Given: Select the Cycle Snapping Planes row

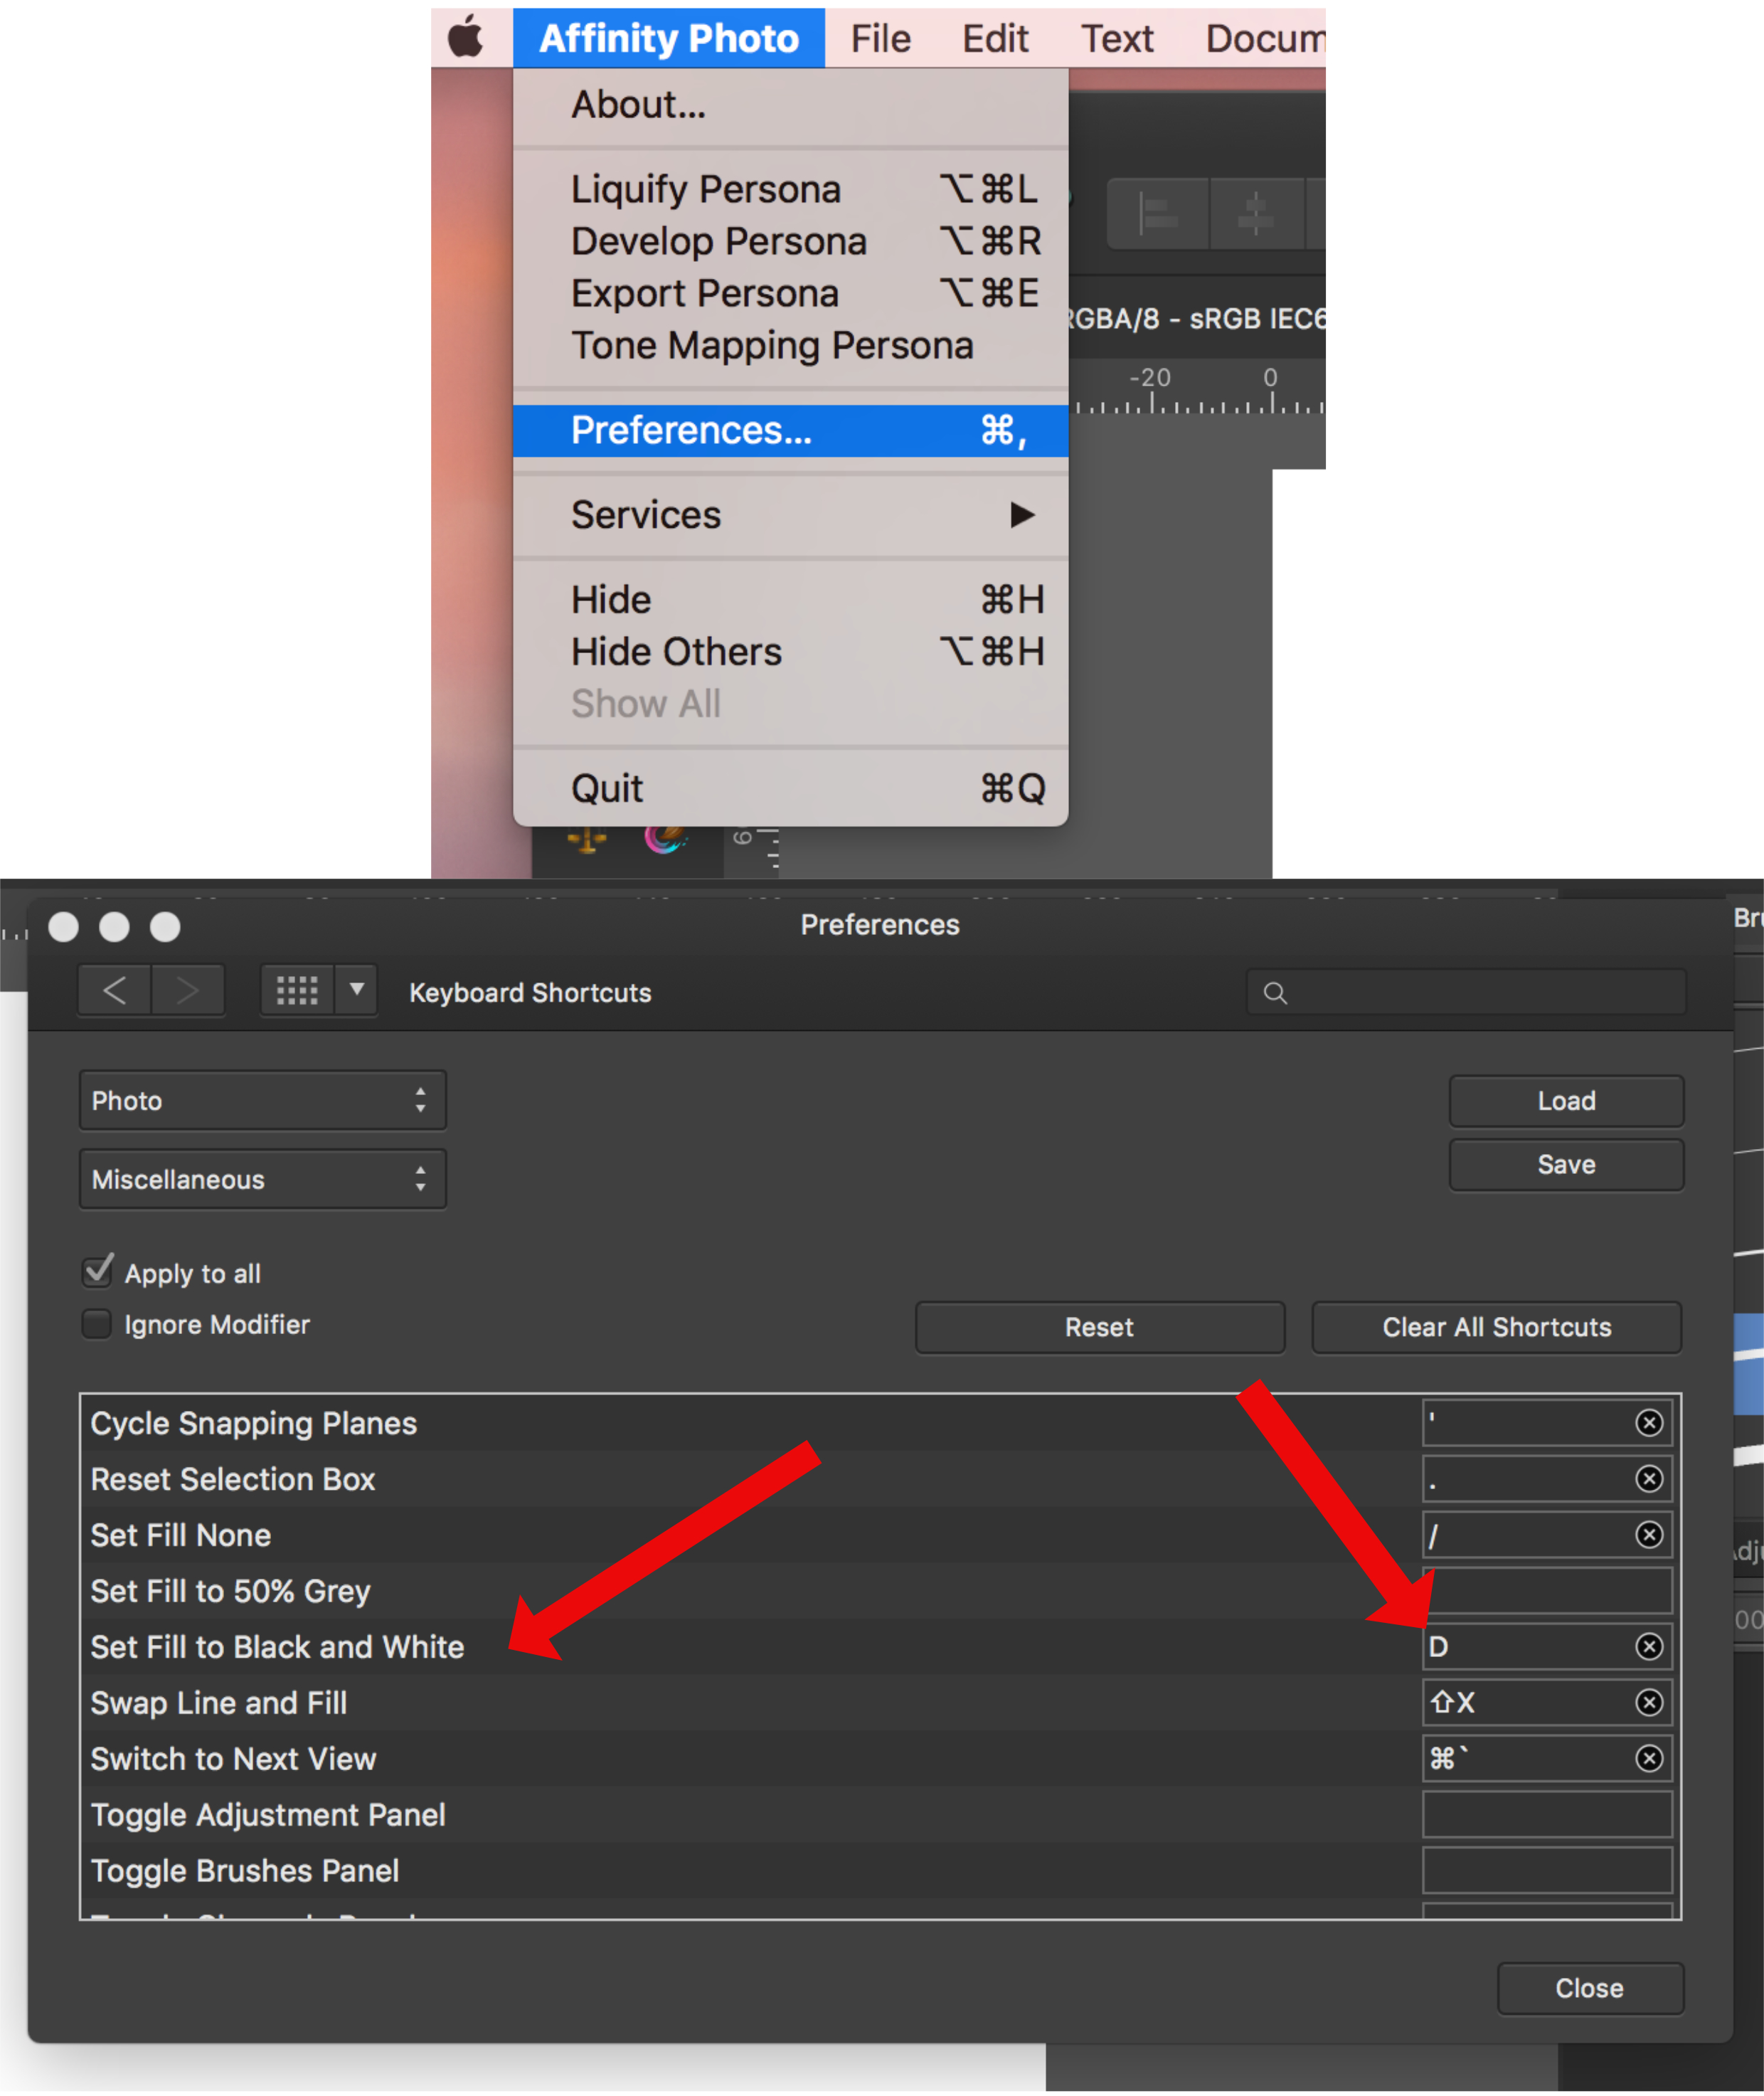Looking at the screenshot, I should pos(880,1423).
